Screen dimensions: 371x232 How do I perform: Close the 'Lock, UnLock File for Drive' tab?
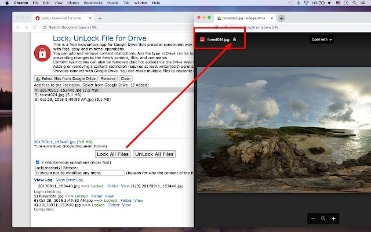90,18
